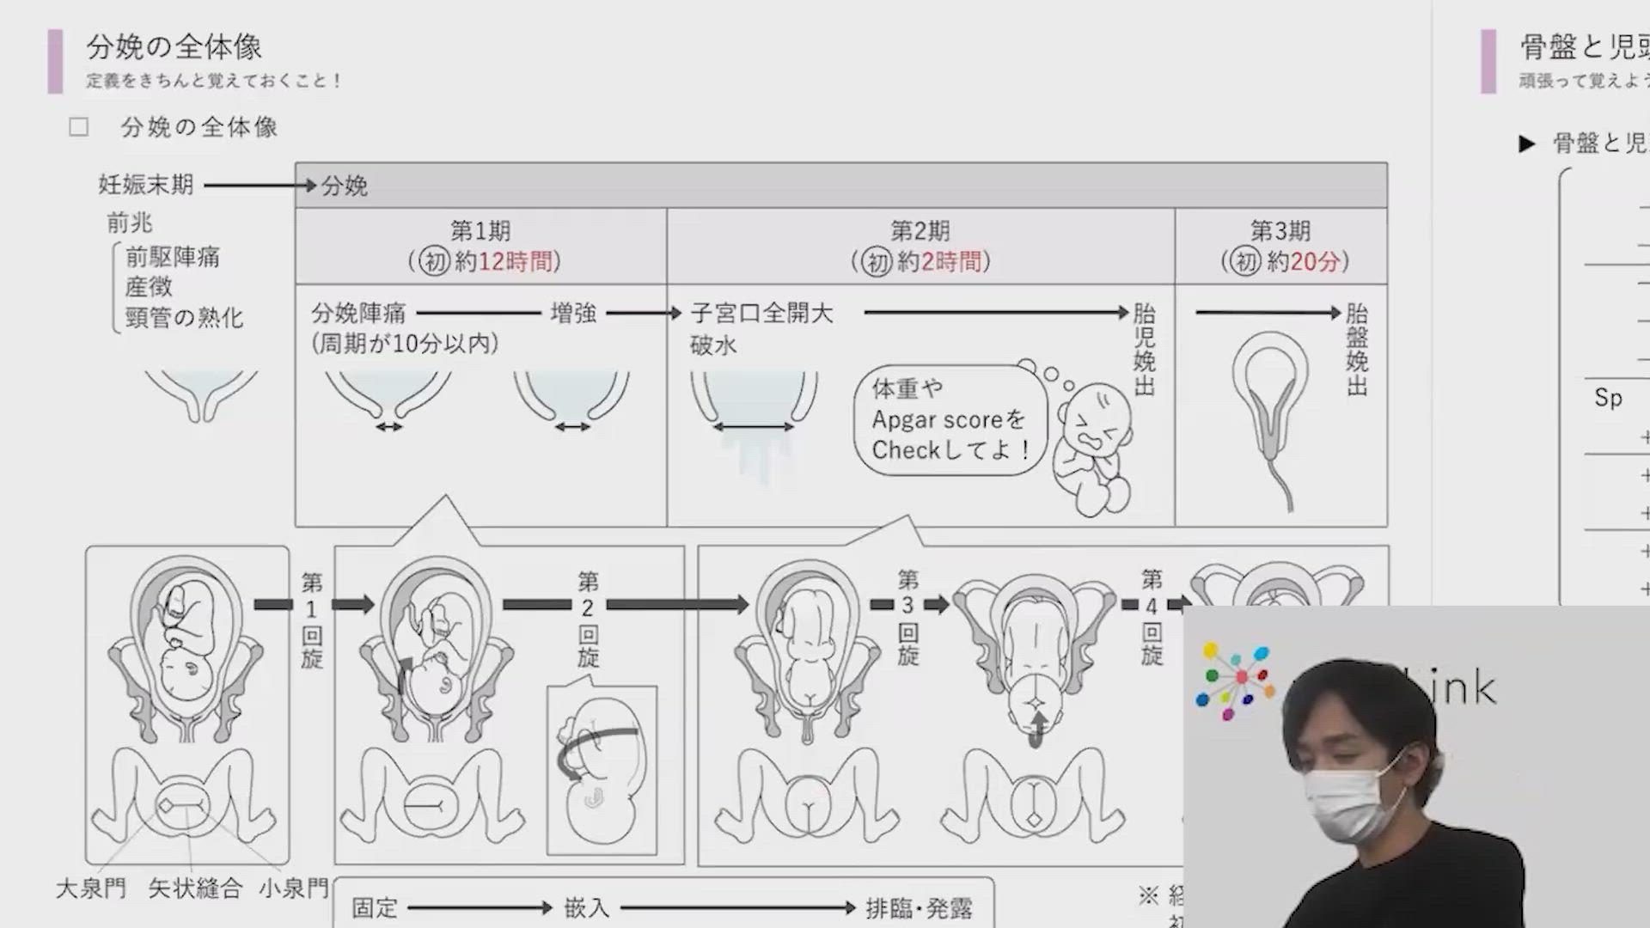Image resolution: width=1650 pixels, height=928 pixels.
Task: Click the inset head rotation illustration
Action: tap(602, 769)
